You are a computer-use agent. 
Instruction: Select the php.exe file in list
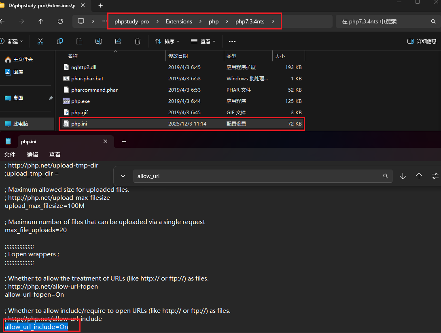[x=80, y=101]
